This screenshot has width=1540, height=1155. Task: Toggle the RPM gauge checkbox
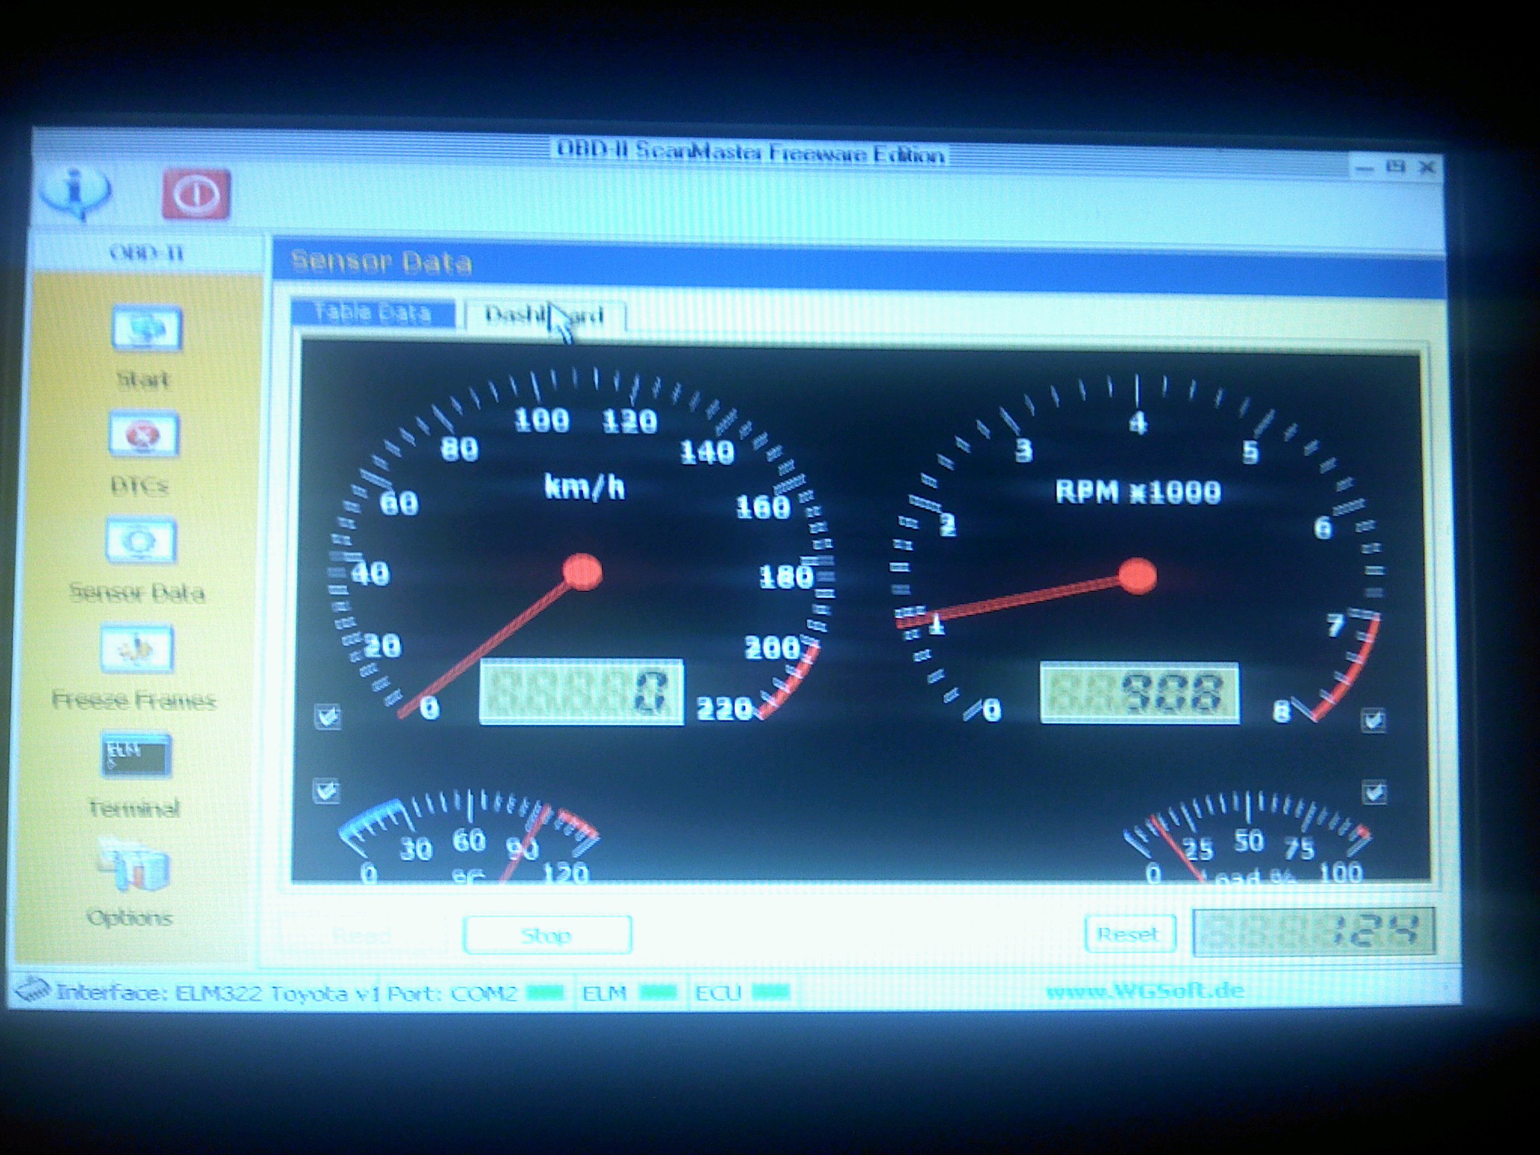pos(1373,720)
